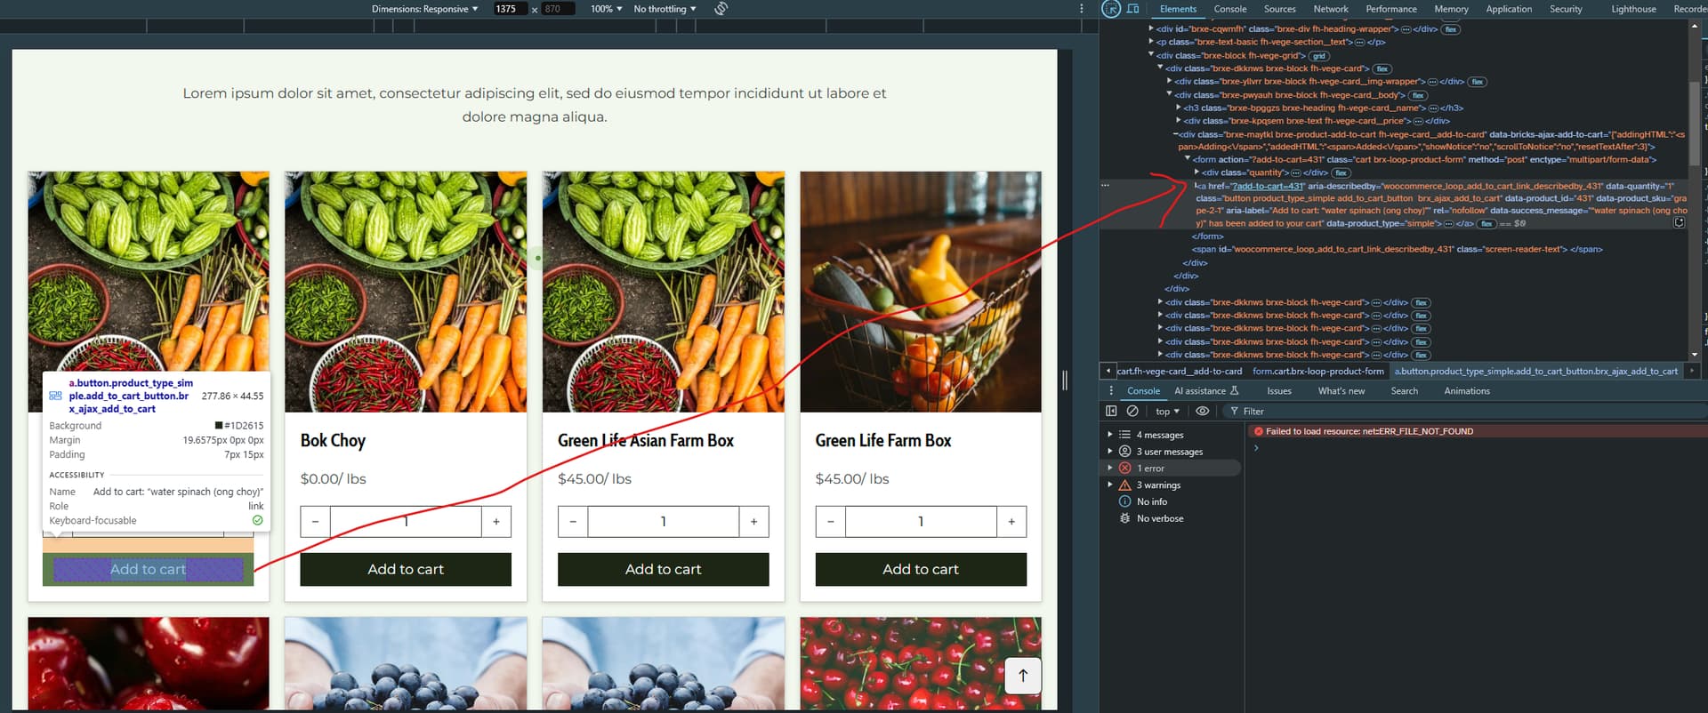Expand the fh-vege-card__img-wrapper div node
The height and width of the screenshot is (713, 1708).
click(x=1170, y=82)
